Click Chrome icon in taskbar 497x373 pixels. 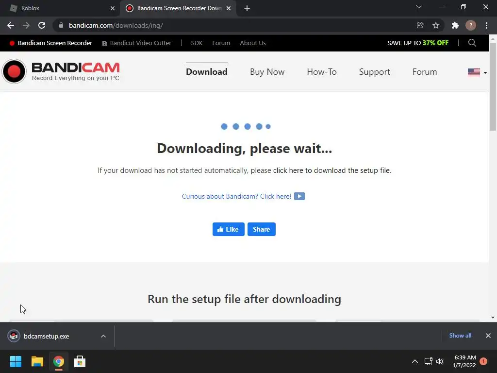(59, 361)
